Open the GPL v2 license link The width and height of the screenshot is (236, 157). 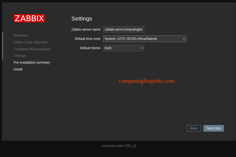click(x=131, y=146)
